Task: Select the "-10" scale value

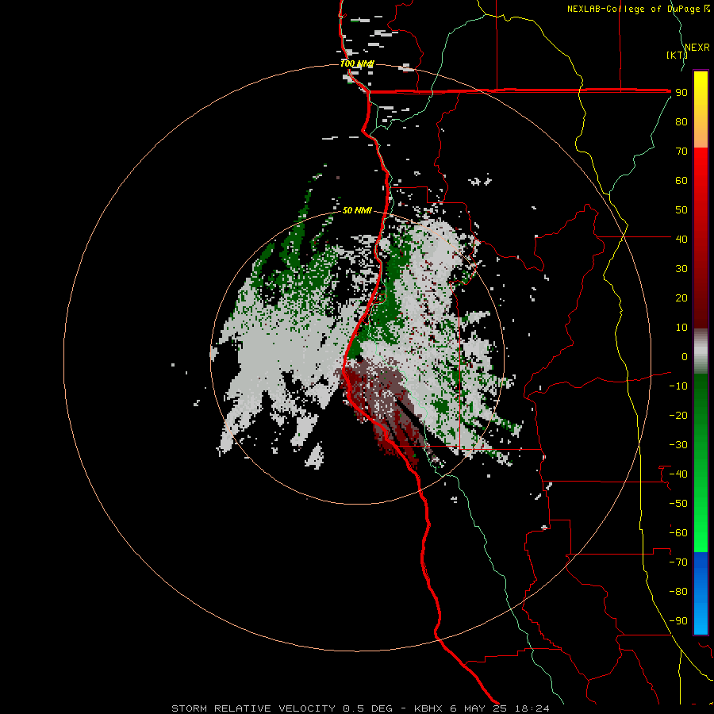Action: pyautogui.click(x=678, y=386)
